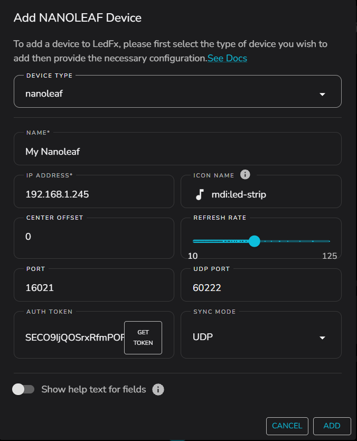Select the Icon Name field mdi:led-strip
357x441 pixels.
tap(261, 192)
